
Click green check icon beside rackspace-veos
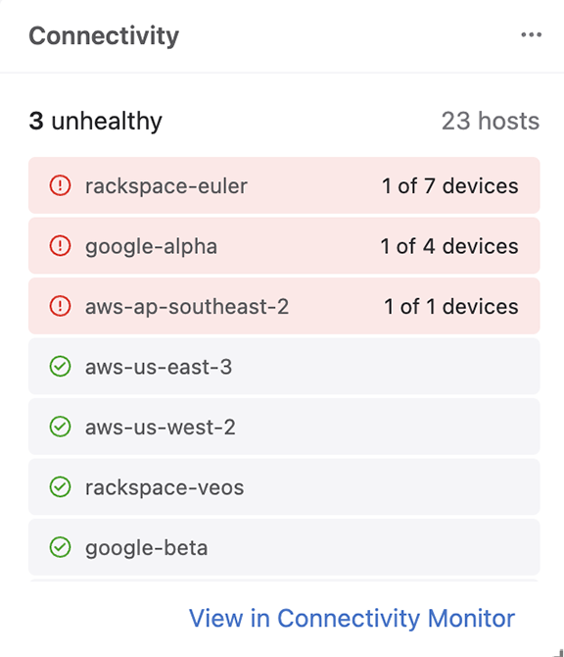tap(61, 487)
